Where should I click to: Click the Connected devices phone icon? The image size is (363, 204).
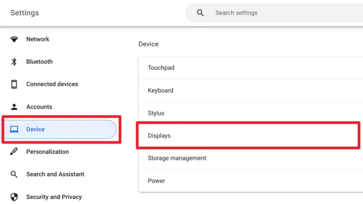pos(14,84)
